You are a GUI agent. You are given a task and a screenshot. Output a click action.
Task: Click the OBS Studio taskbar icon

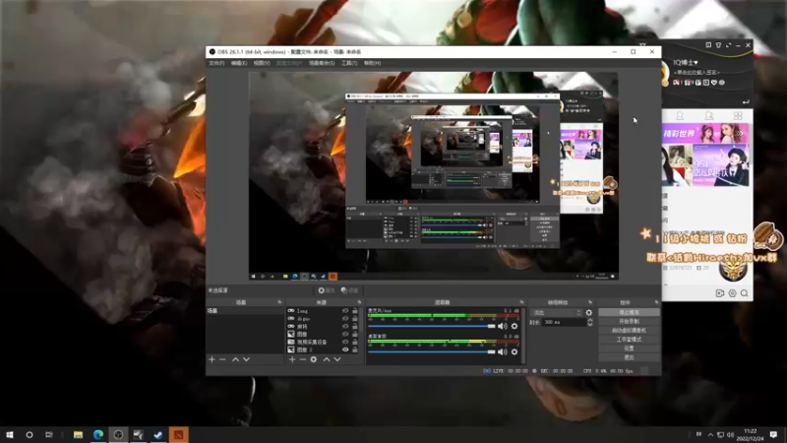118,434
